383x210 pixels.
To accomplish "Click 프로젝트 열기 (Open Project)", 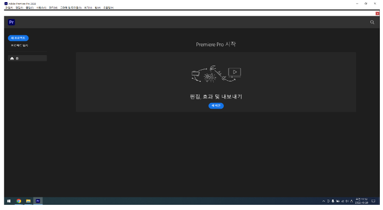I will pos(19,46).
